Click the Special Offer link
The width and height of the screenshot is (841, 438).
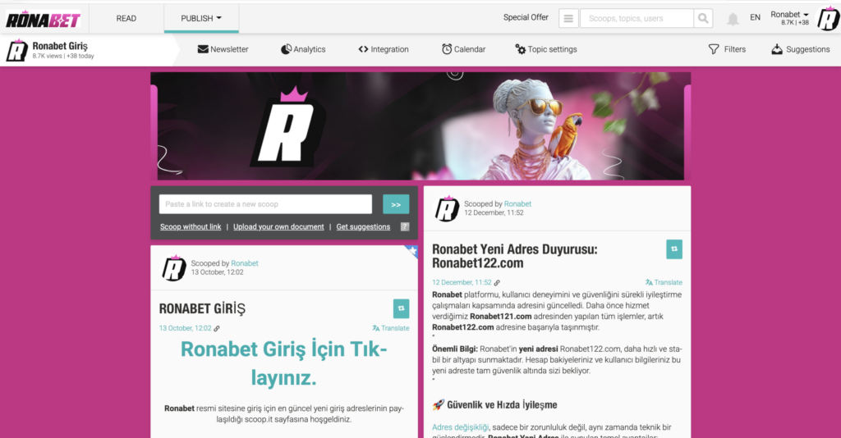(526, 18)
